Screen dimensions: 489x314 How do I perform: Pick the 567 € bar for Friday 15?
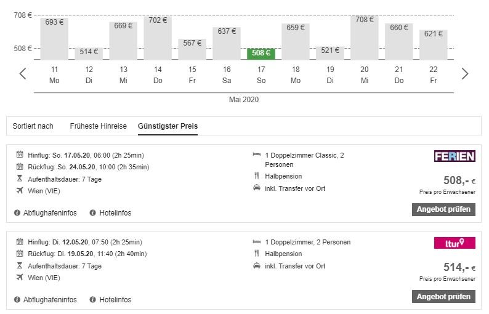(192, 49)
